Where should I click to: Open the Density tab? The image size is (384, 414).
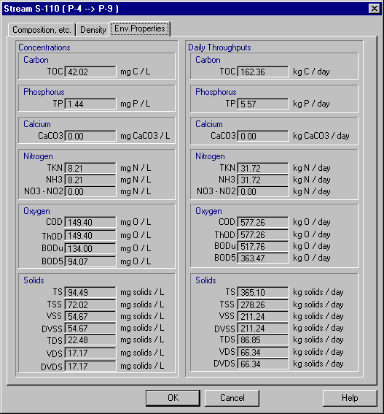tap(93, 30)
